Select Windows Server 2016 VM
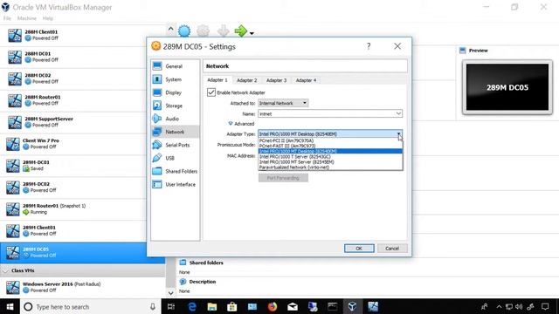Viewport: 559px width, 314px height. [83, 287]
